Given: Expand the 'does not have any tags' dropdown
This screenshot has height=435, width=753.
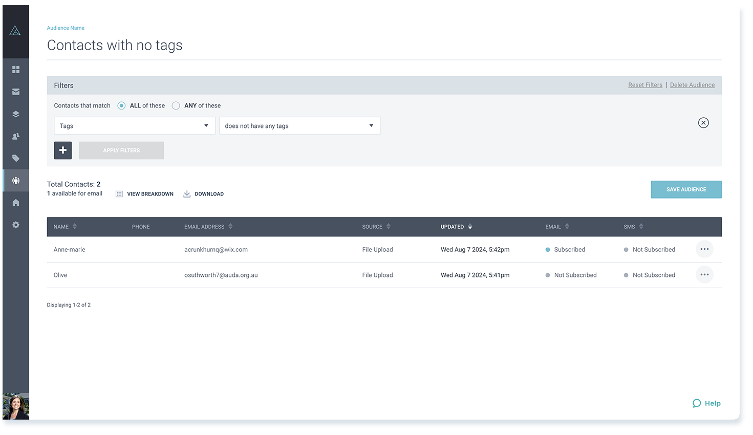Looking at the screenshot, I should tap(300, 126).
